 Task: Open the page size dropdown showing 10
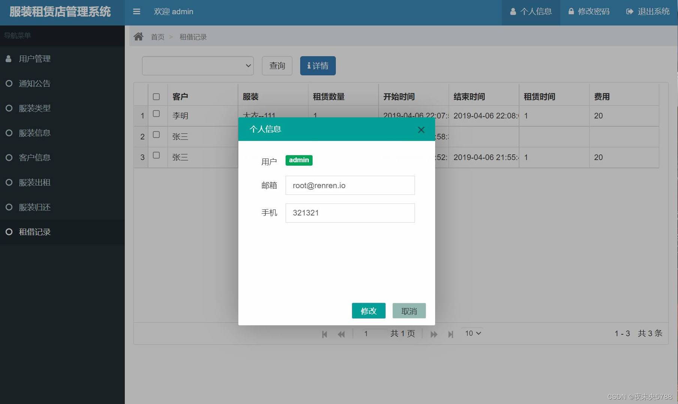point(473,333)
